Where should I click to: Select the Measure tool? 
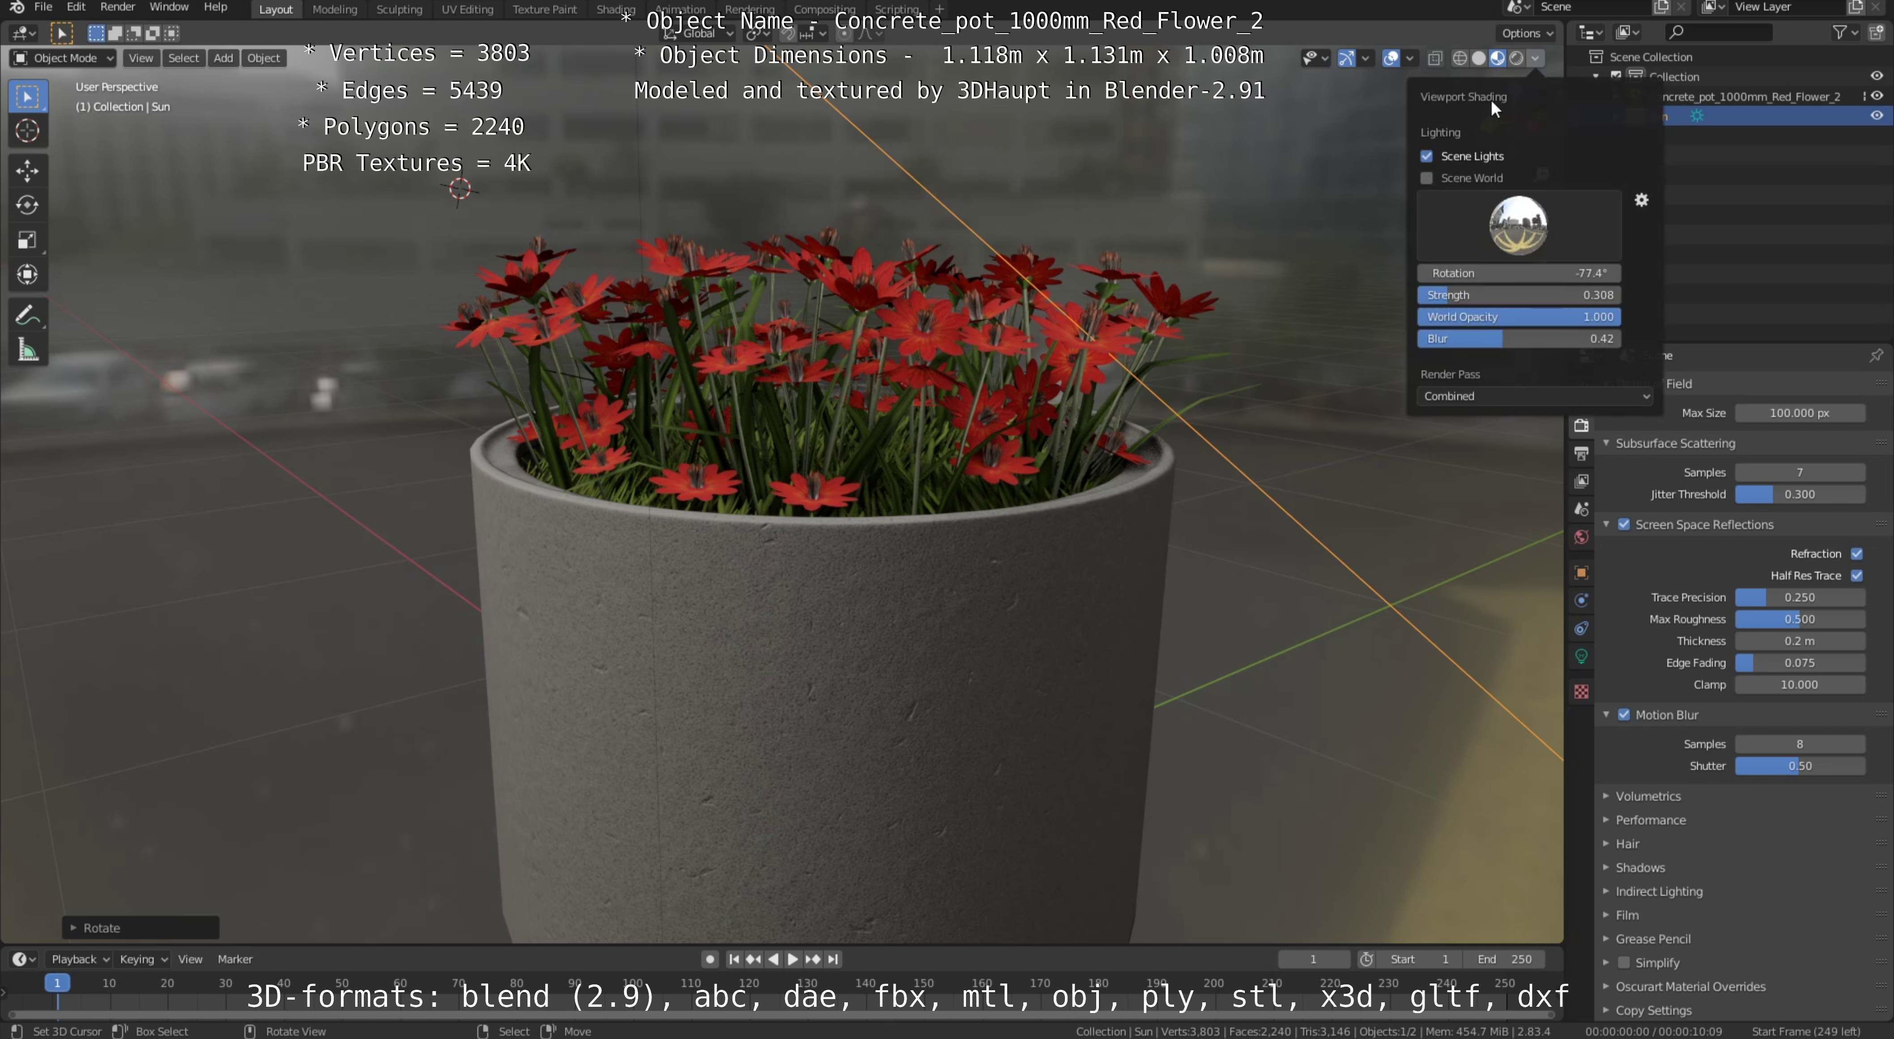[28, 351]
